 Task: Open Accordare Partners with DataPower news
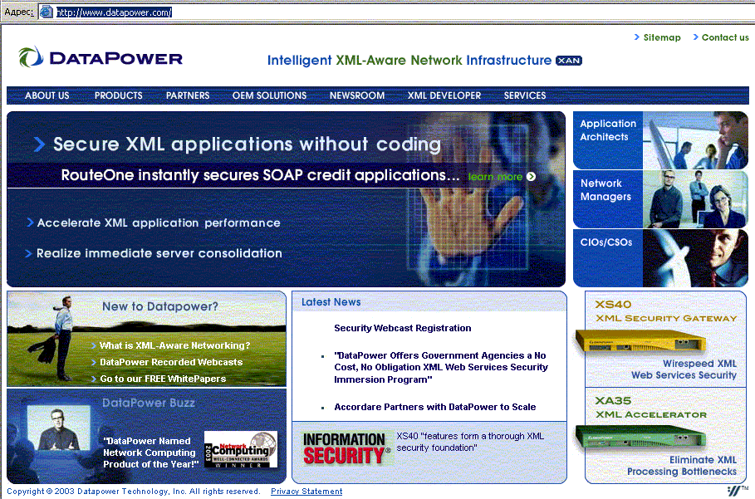click(434, 407)
